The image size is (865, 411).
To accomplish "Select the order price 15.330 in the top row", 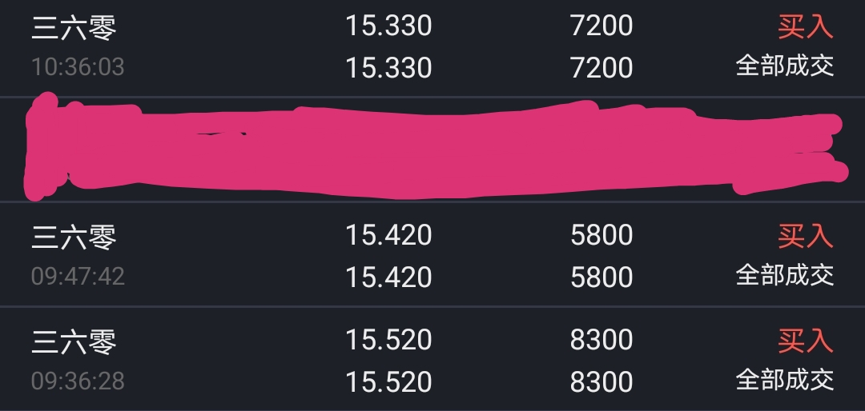I will pyautogui.click(x=388, y=26).
